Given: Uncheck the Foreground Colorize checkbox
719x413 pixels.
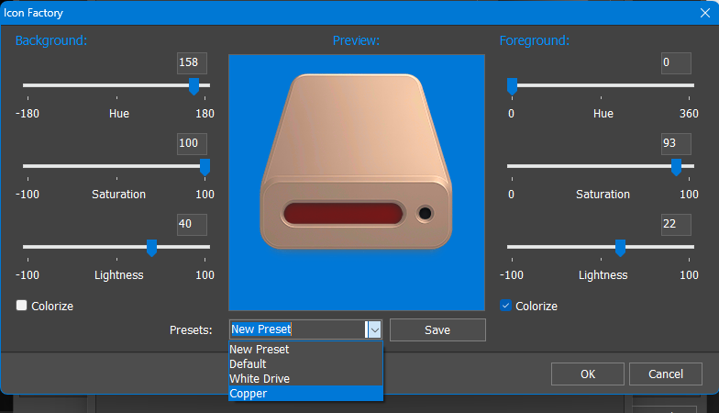Looking at the screenshot, I should point(506,306).
